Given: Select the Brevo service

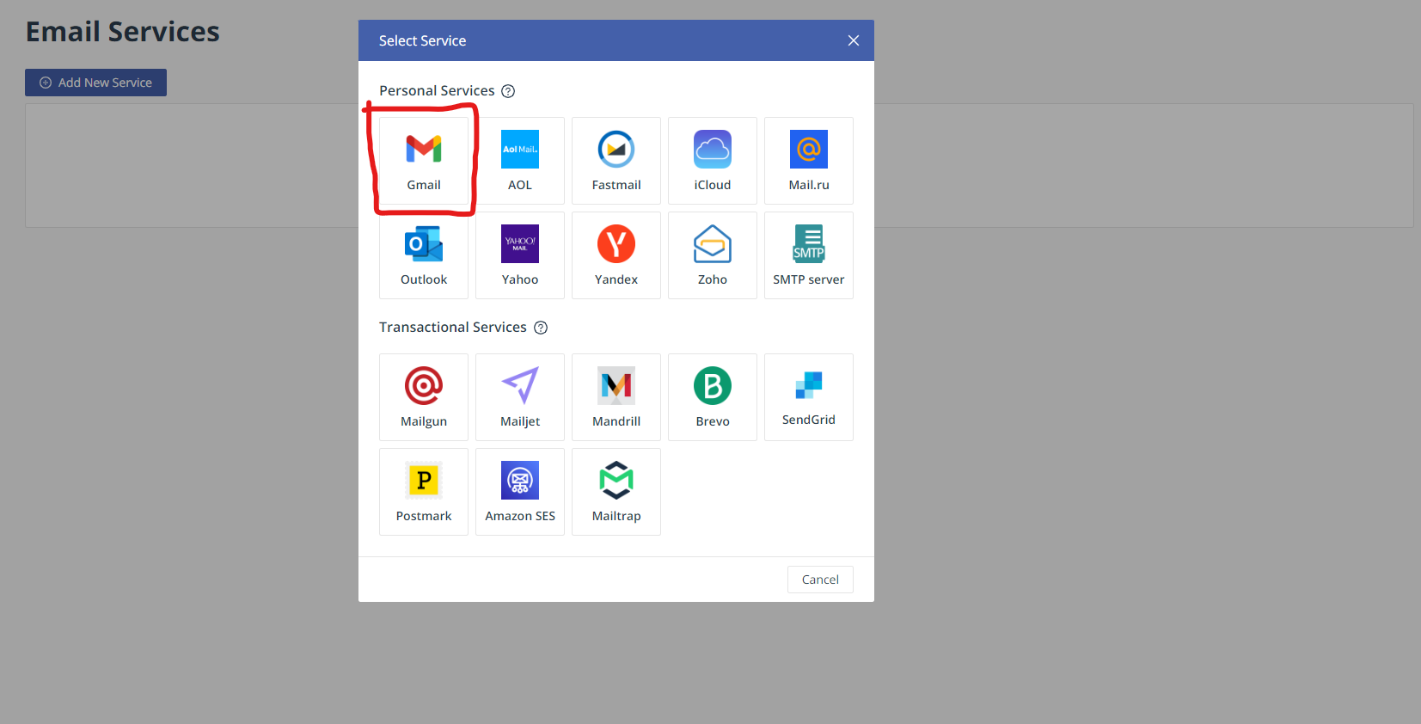Looking at the screenshot, I should (713, 397).
